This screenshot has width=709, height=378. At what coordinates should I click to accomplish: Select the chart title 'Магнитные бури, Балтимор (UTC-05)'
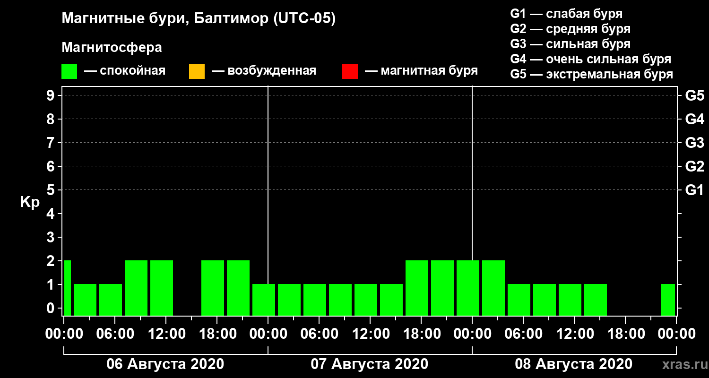point(199,19)
